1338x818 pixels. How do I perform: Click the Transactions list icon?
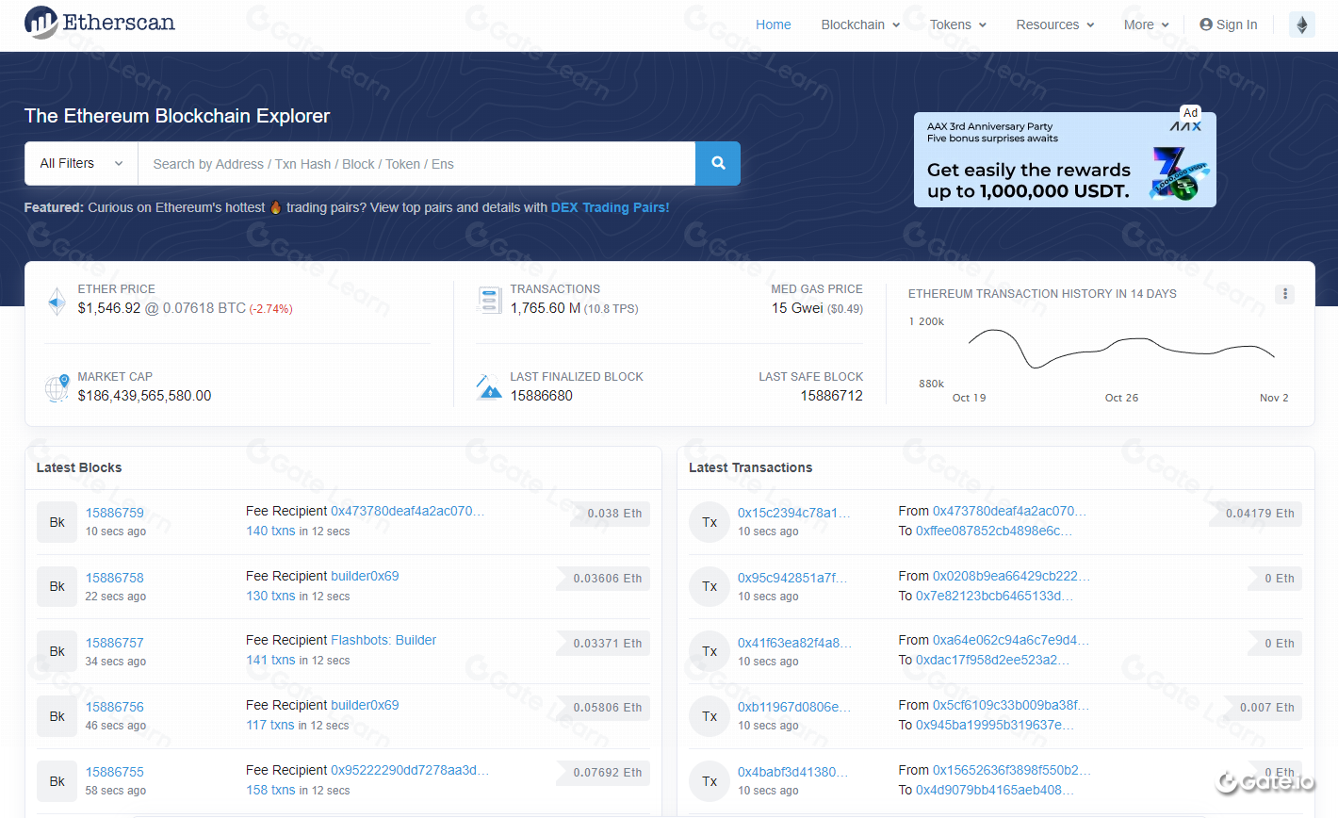[490, 300]
